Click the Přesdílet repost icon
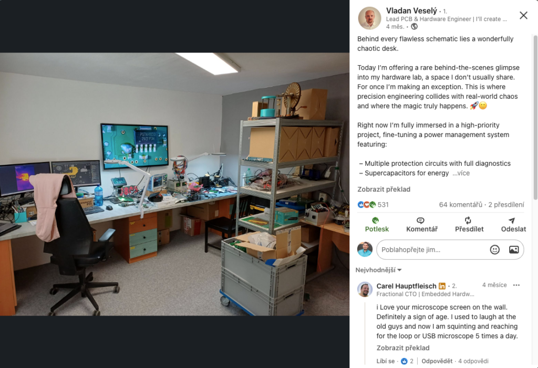Viewport: 538px width, 368px height. (x=468, y=220)
